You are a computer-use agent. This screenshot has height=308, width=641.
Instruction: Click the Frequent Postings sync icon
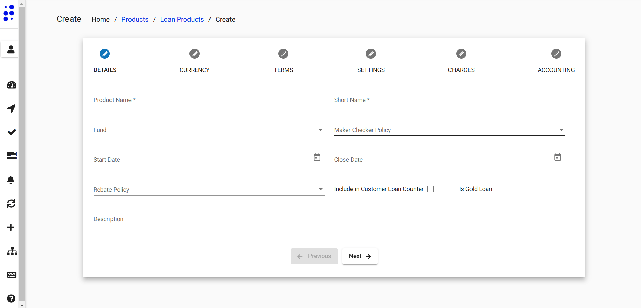12,203
